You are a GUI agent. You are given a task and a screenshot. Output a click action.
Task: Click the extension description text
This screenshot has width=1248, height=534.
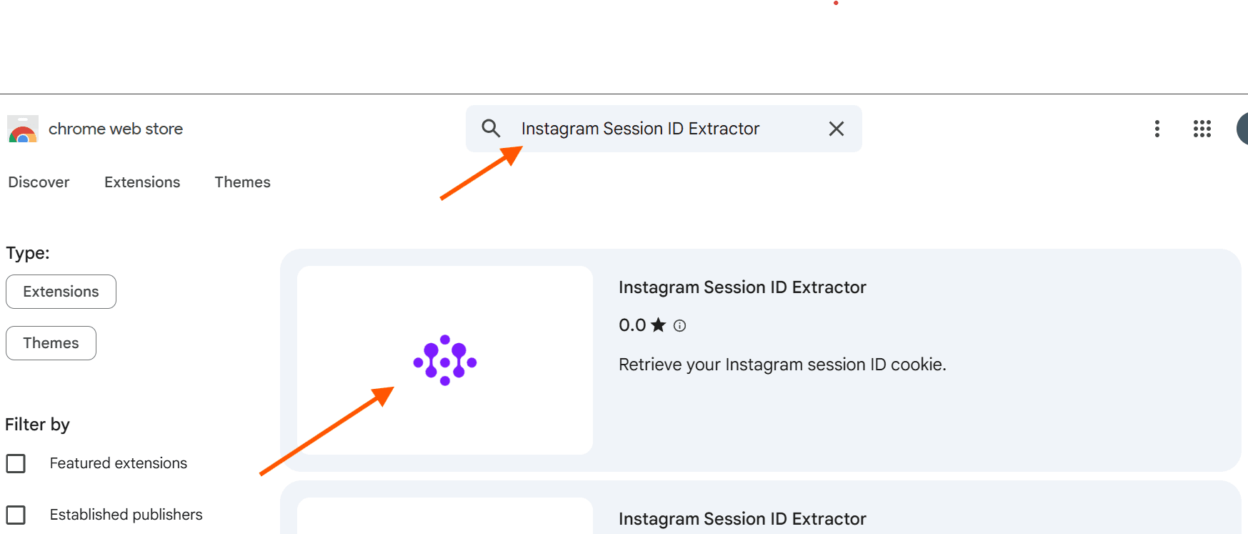coord(782,365)
